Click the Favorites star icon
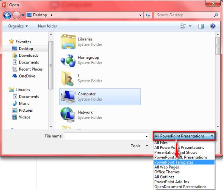Viewport: 223px width, 190px height. (11, 42)
